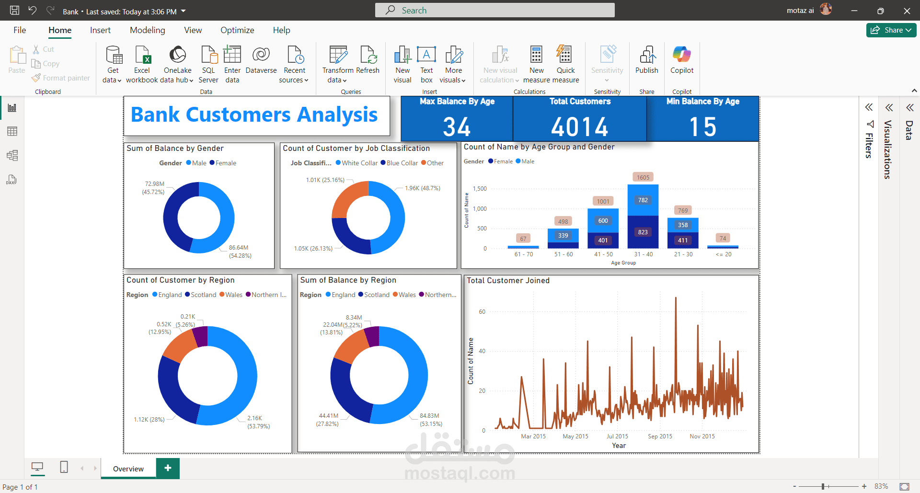
Task: Adjust the zoom slider at bottom right
Action: (824, 486)
